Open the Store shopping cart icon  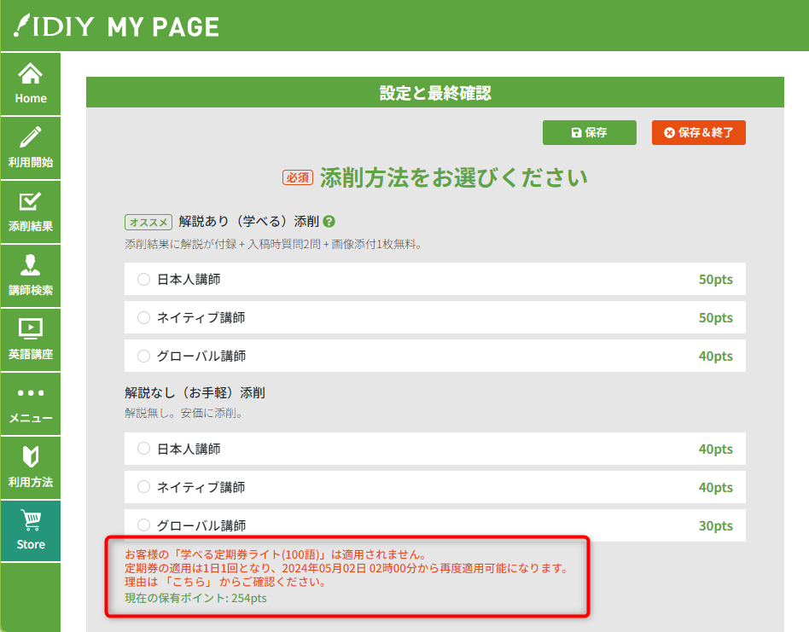click(x=31, y=521)
